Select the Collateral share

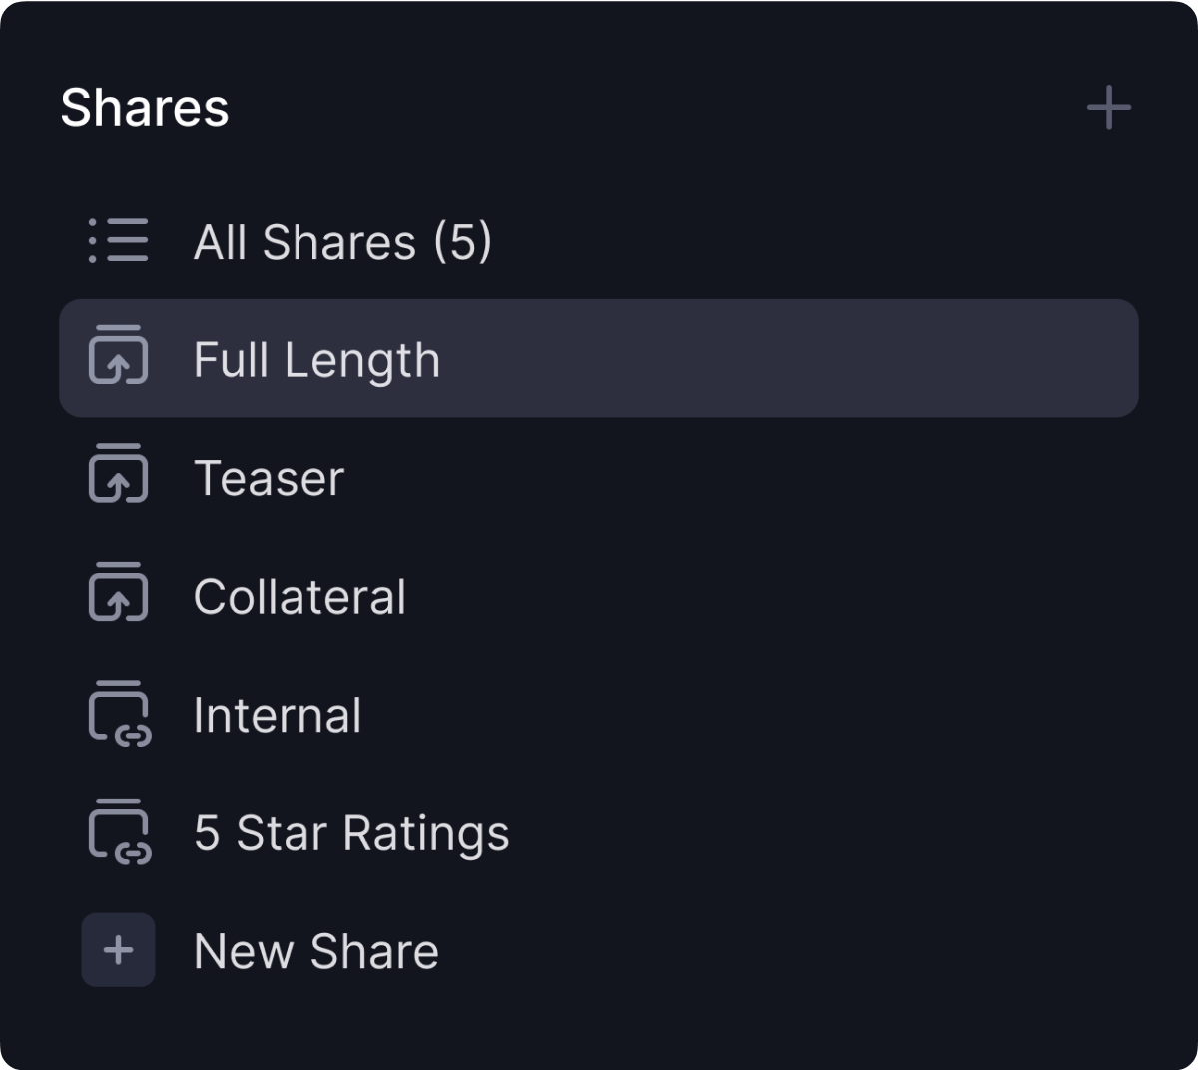tap(300, 595)
